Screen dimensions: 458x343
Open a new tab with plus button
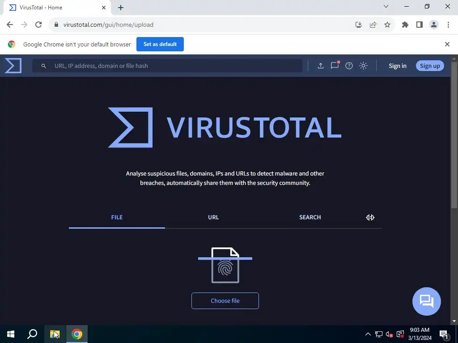(121, 8)
